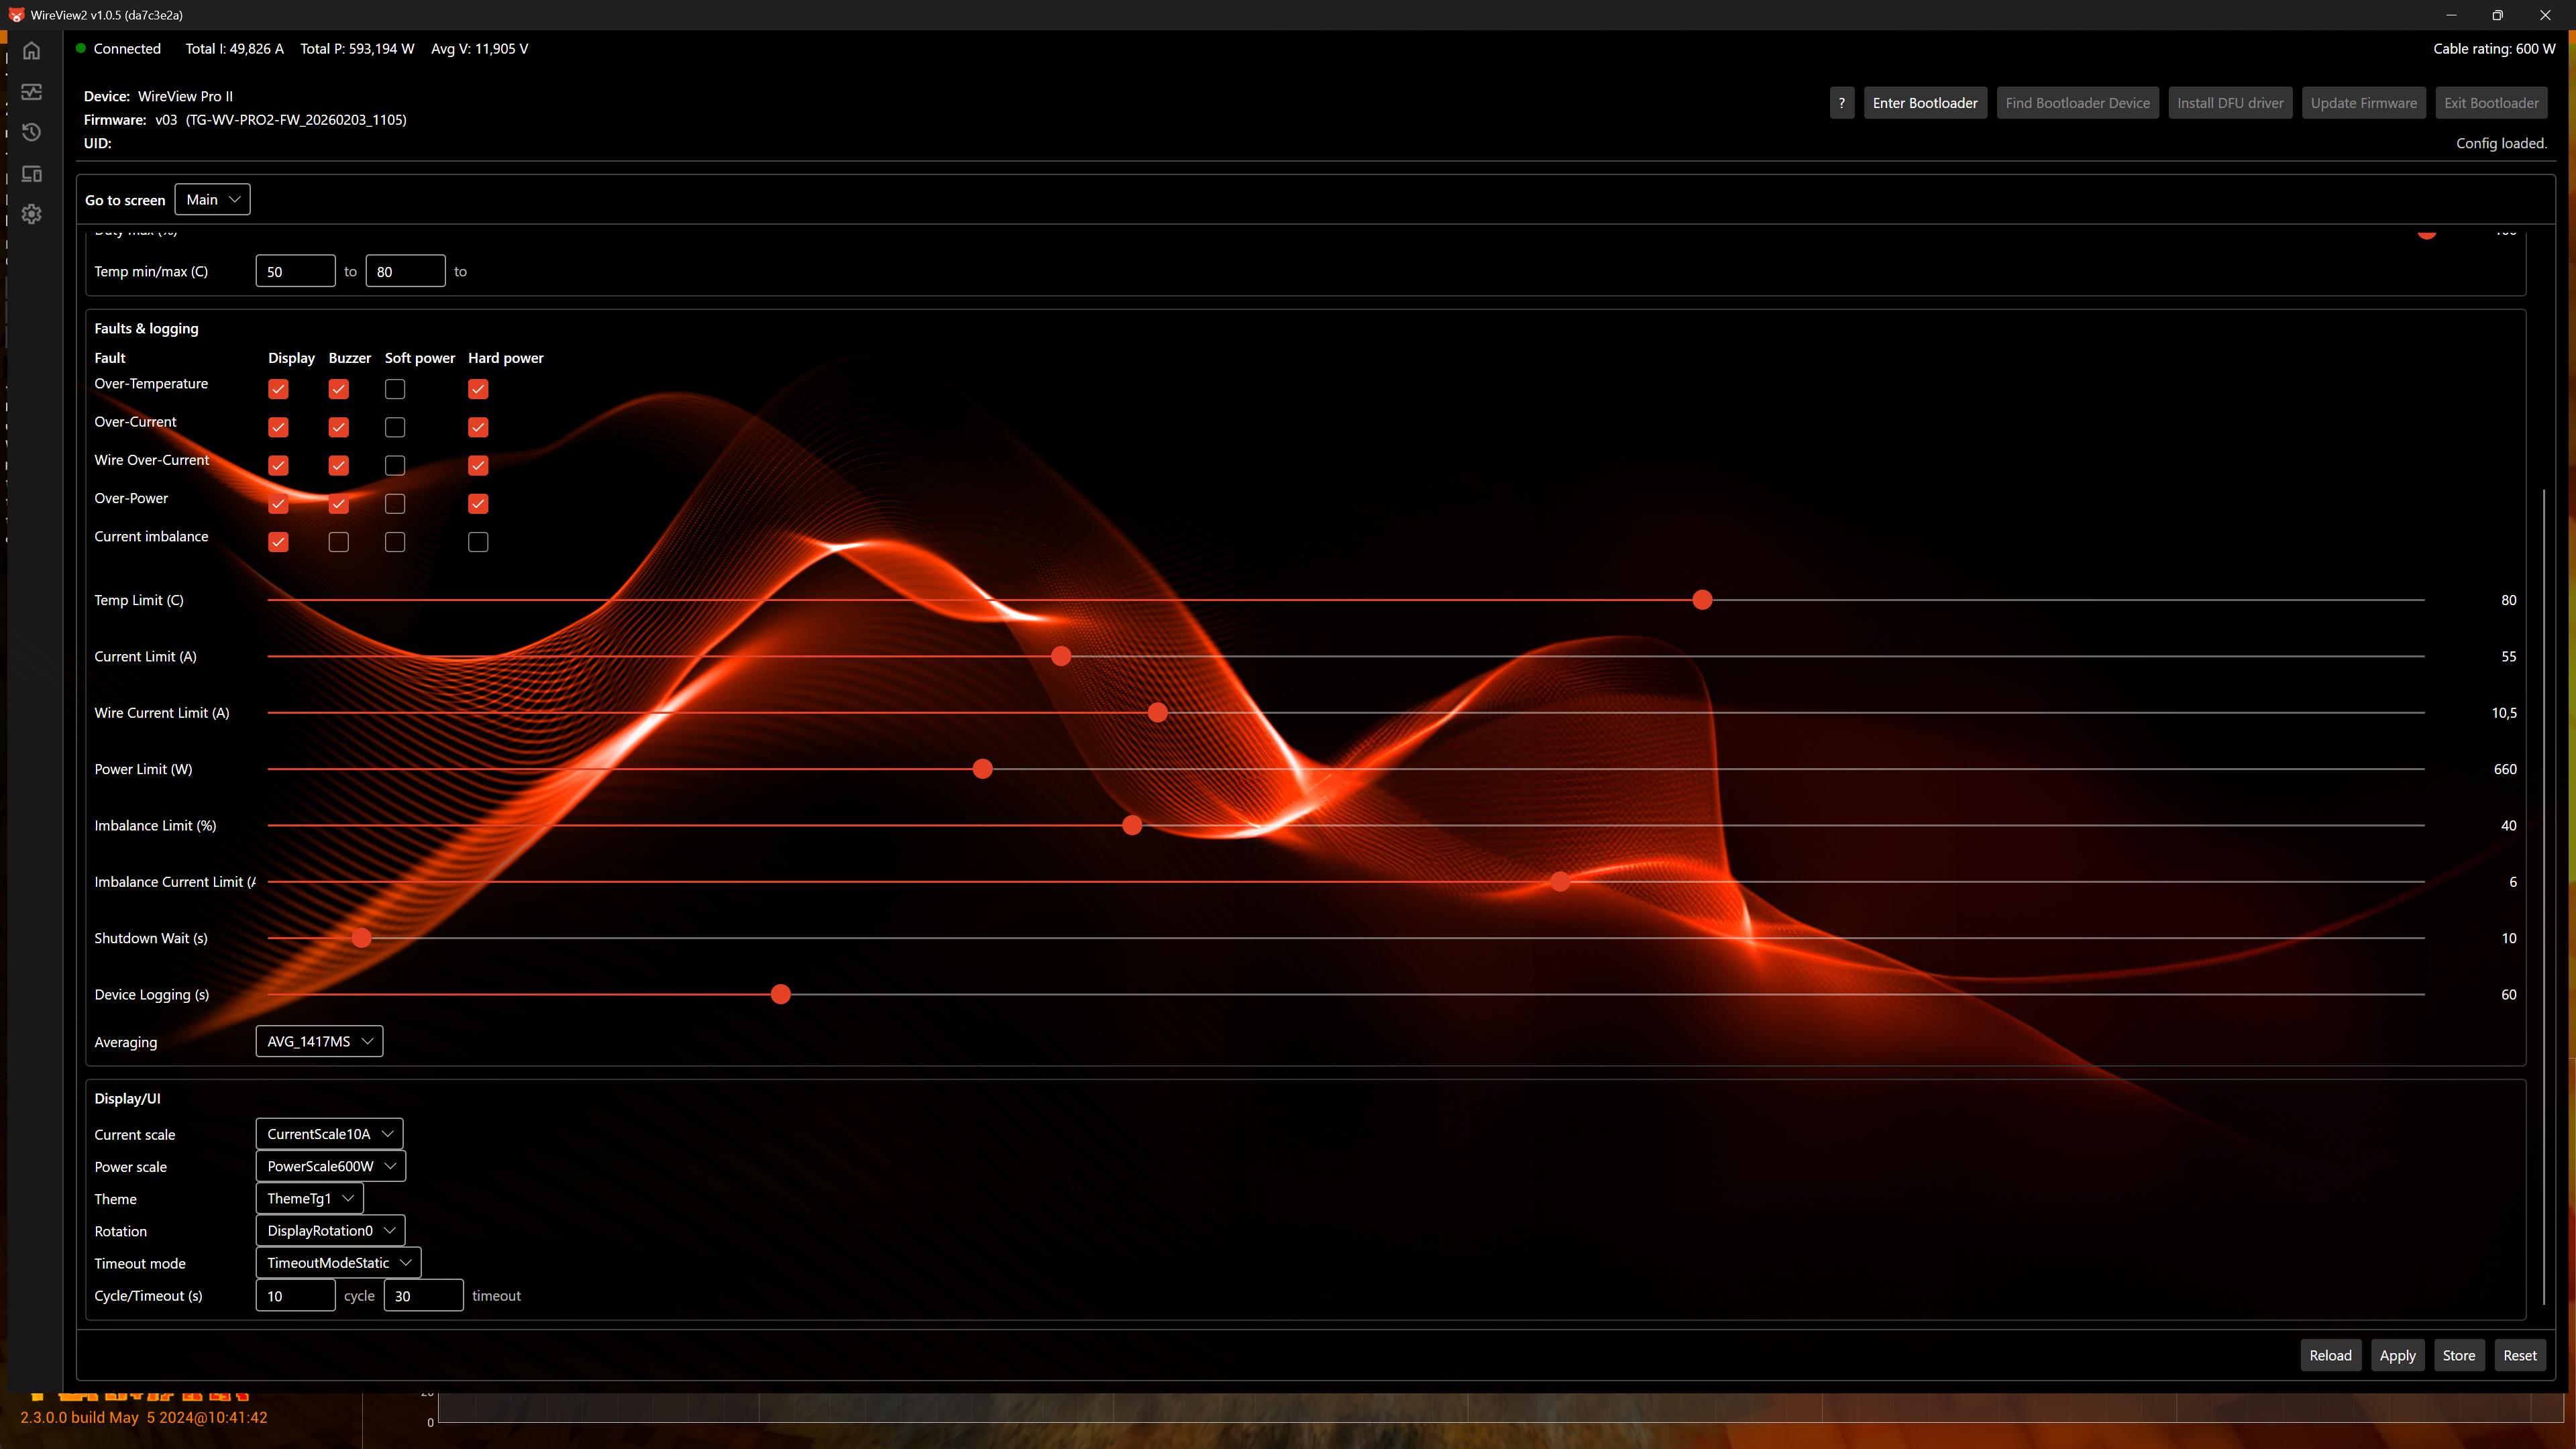Open the Theme ThemeTg1 dropdown
Screen dimensions: 2576x1449
[x=309, y=1198]
